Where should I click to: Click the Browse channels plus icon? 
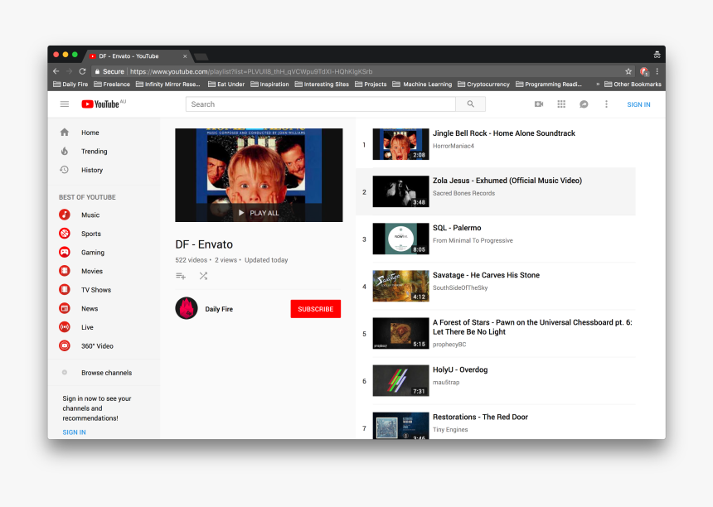(65, 373)
